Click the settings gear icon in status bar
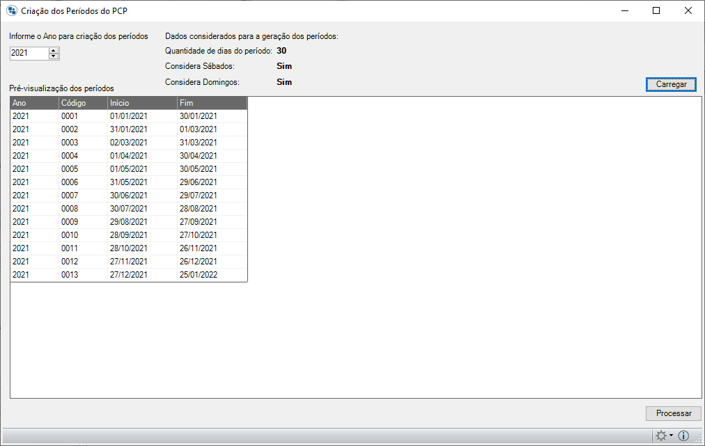This screenshot has width=705, height=446. click(x=661, y=436)
